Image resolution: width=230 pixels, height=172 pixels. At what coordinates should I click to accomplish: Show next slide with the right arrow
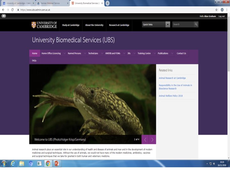(152, 140)
